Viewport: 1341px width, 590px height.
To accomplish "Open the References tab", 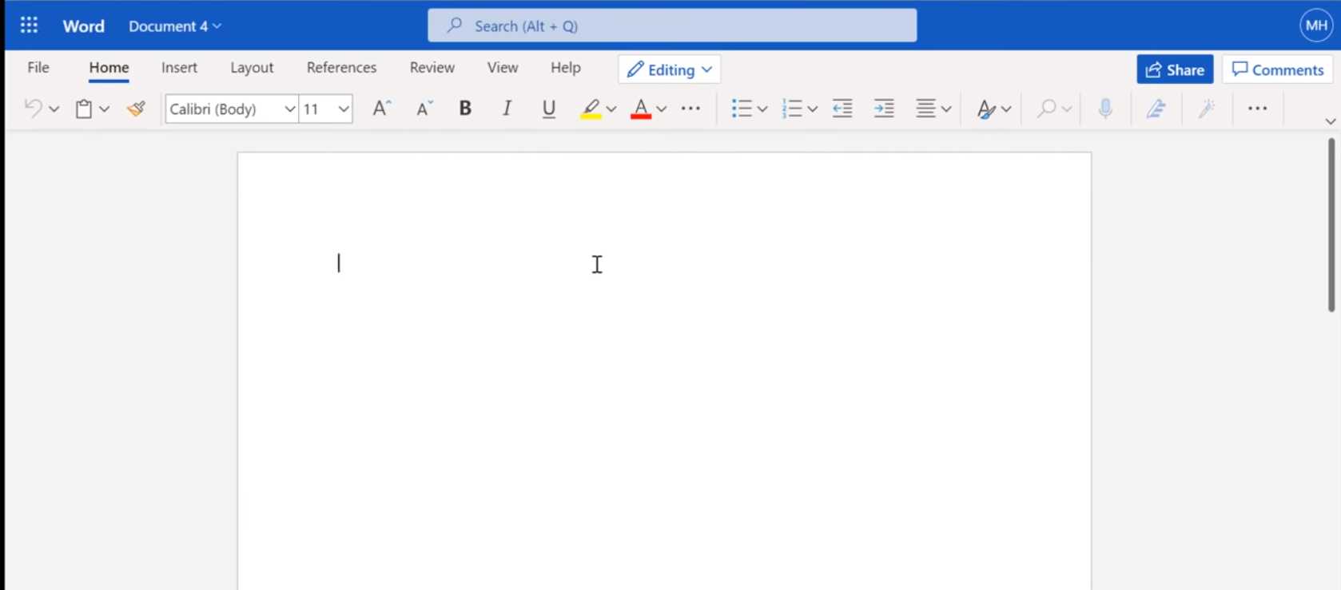I will pyautogui.click(x=341, y=68).
